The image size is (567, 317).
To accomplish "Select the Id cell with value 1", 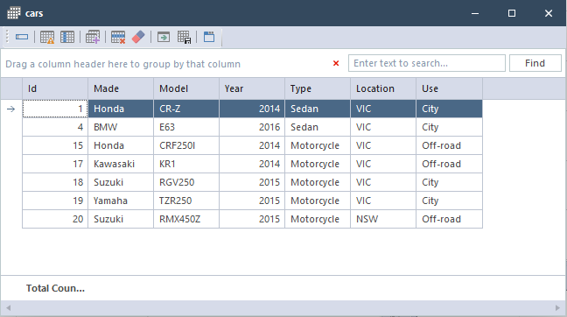I will pos(55,109).
